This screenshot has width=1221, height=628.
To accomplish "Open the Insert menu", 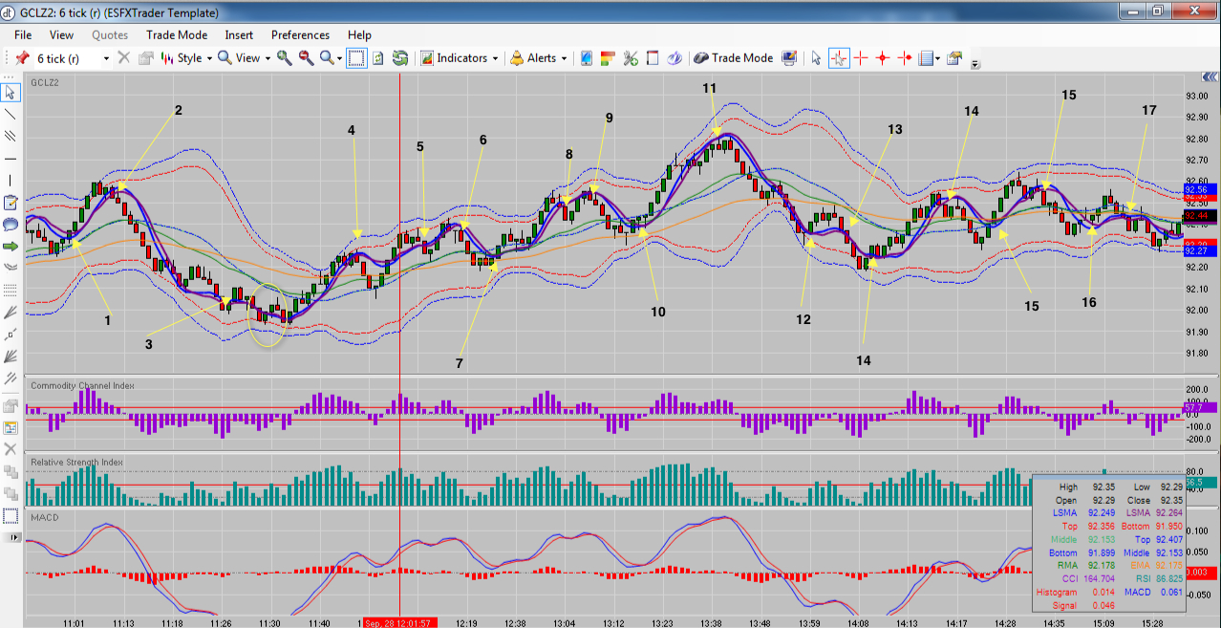I will (239, 34).
